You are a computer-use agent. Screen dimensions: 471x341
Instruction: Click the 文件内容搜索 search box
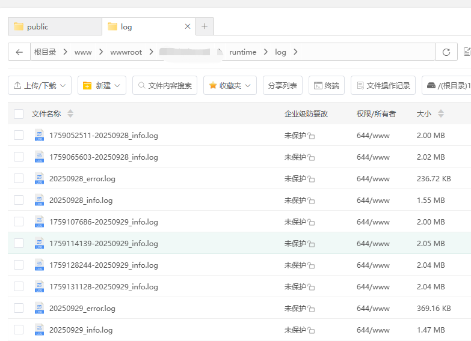[x=165, y=85]
